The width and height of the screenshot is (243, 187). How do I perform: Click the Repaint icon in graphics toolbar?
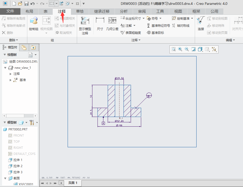click(193, 49)
